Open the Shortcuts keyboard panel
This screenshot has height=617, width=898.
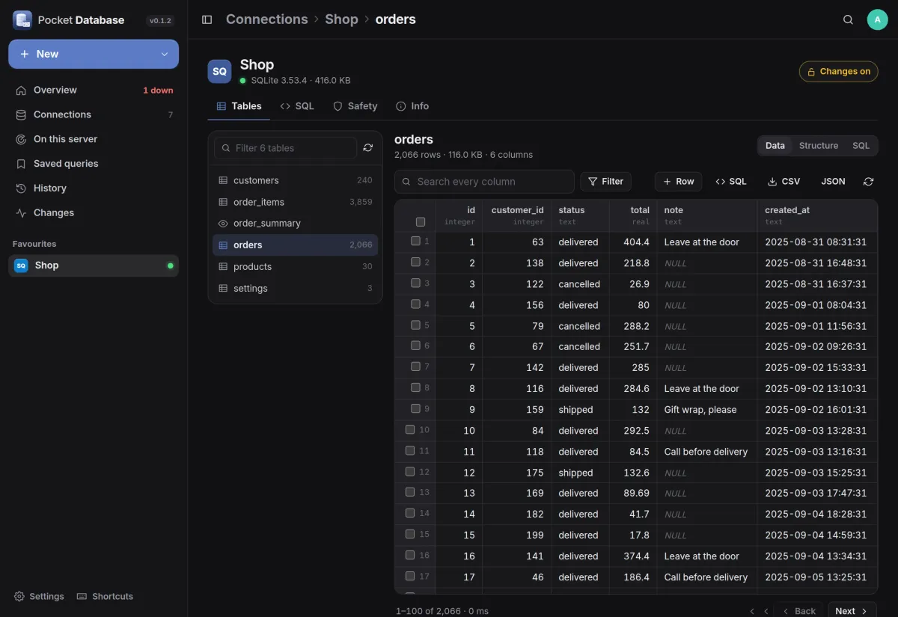coord(105,597)
